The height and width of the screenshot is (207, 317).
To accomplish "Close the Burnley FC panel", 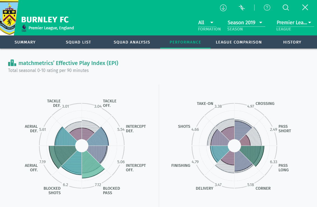I will coord(305,8).
